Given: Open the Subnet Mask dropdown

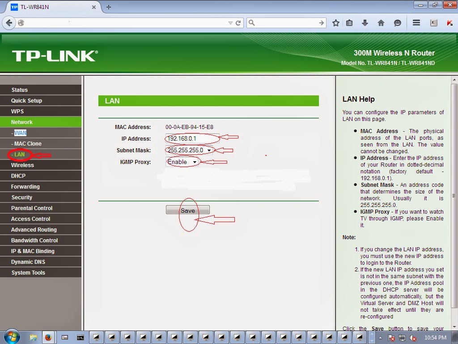Looking at the screenshot, I should click(x=209, y=150).
